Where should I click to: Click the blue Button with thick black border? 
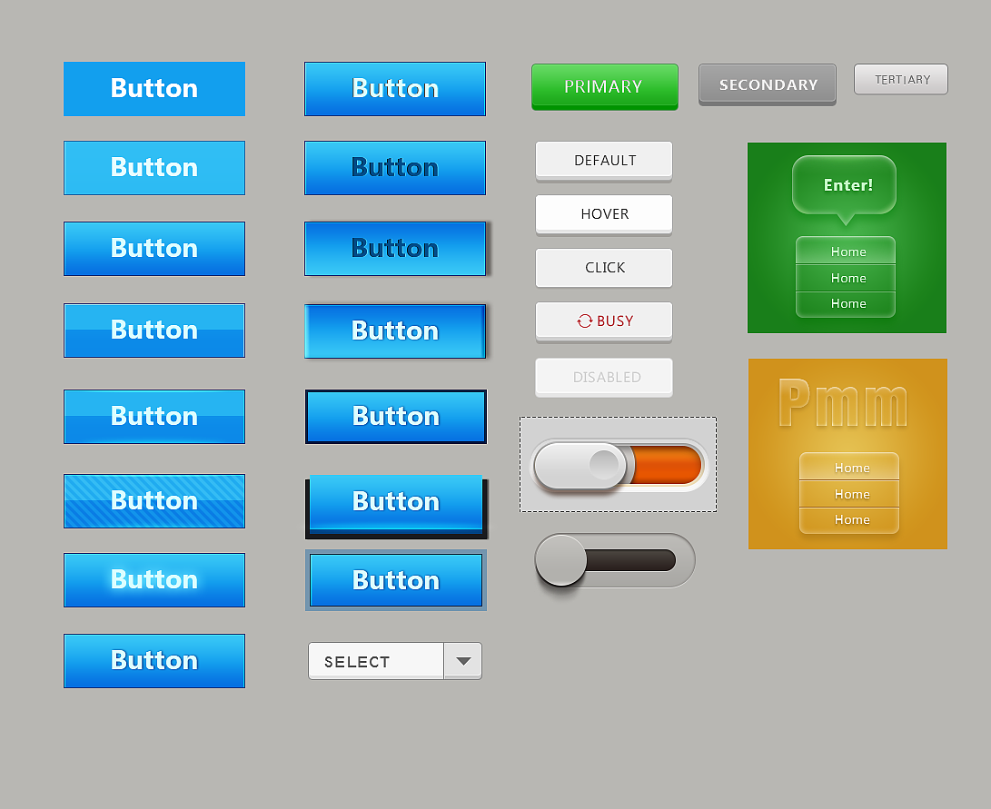(x=396, y=417)
